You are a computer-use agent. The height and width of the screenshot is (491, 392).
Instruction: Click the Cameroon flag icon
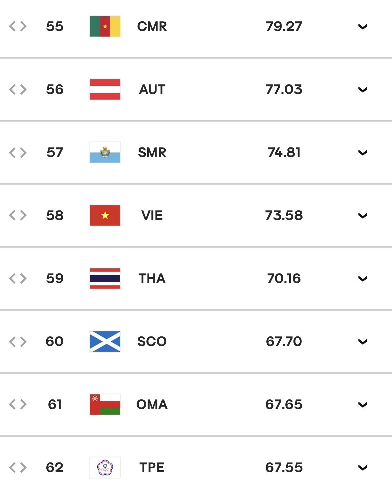105,26
